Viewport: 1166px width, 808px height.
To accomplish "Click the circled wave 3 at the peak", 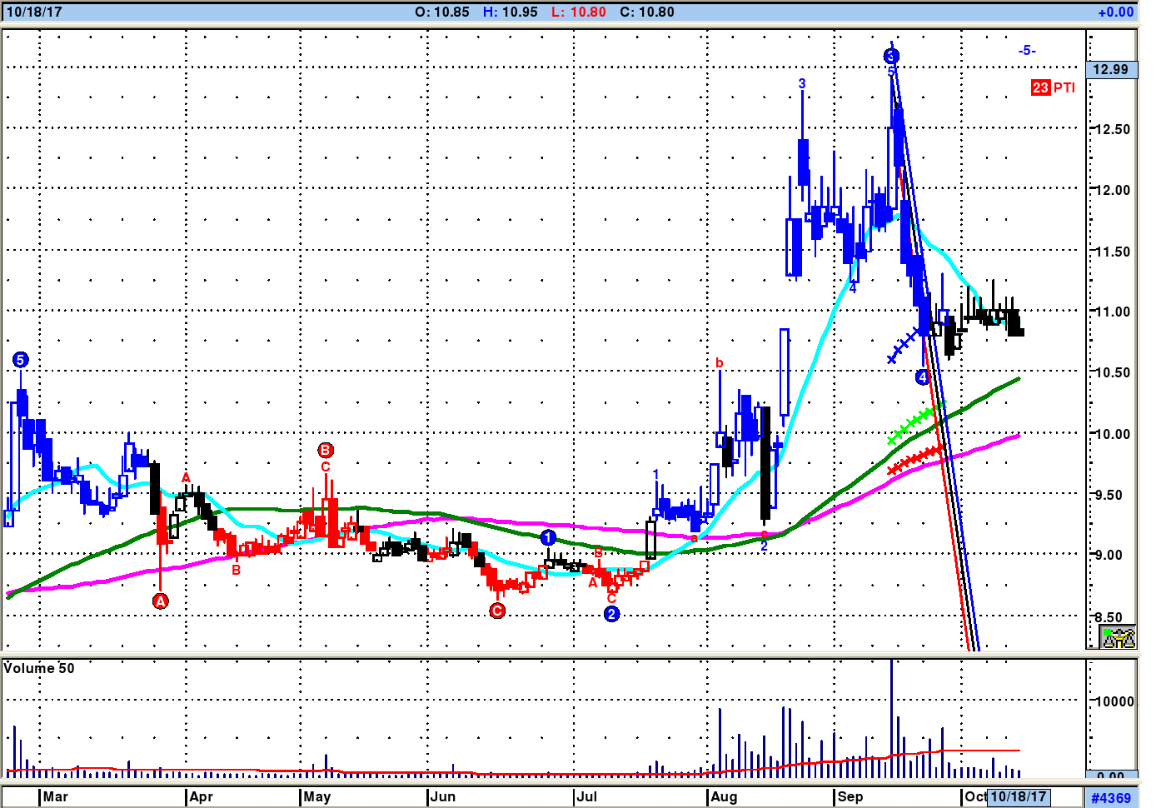I will [x=891, y=56].
